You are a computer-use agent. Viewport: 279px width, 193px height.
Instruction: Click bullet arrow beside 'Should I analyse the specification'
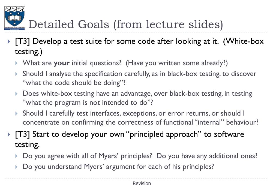click(16, 74)
